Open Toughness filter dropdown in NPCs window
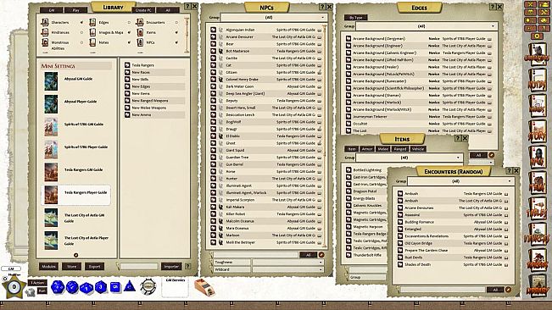552x310 pixels. pos(288,263)
